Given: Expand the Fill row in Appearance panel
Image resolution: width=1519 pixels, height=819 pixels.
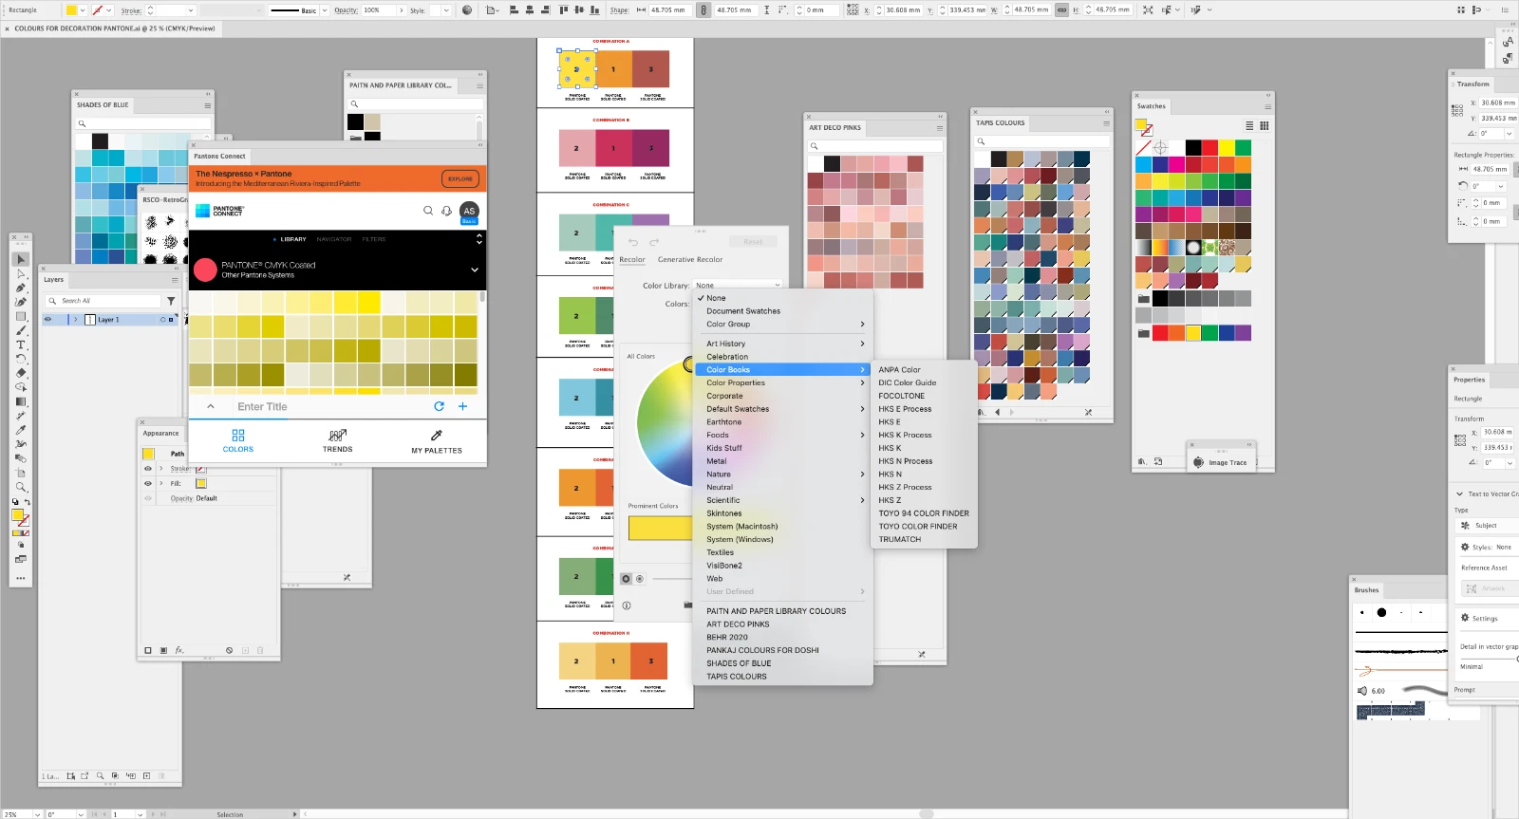Looking at the screenshot, I should pos(161,483).
